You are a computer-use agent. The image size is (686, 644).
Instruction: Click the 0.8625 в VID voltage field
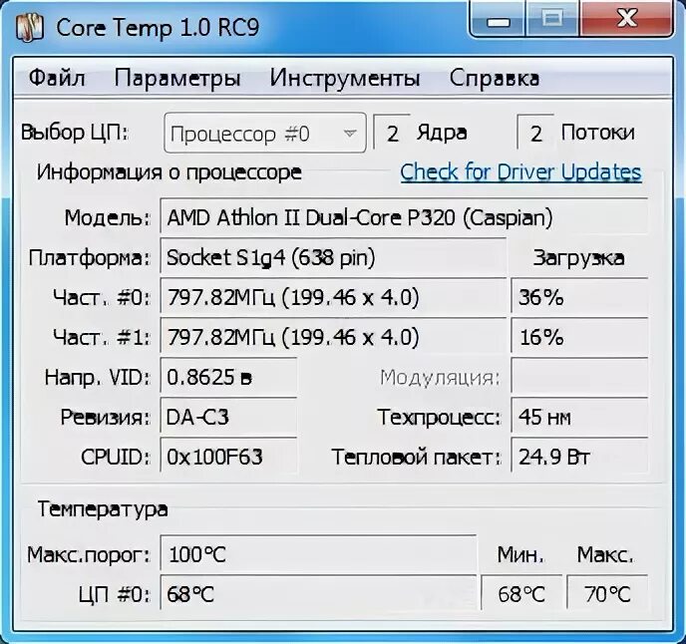click(x=228, y=377)
